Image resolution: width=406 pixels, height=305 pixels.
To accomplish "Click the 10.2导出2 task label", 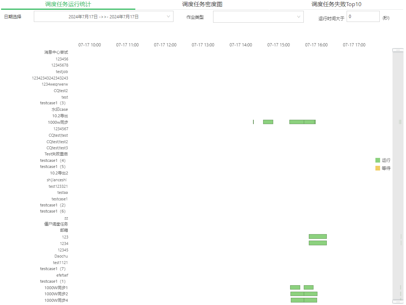I will [59, 173].
